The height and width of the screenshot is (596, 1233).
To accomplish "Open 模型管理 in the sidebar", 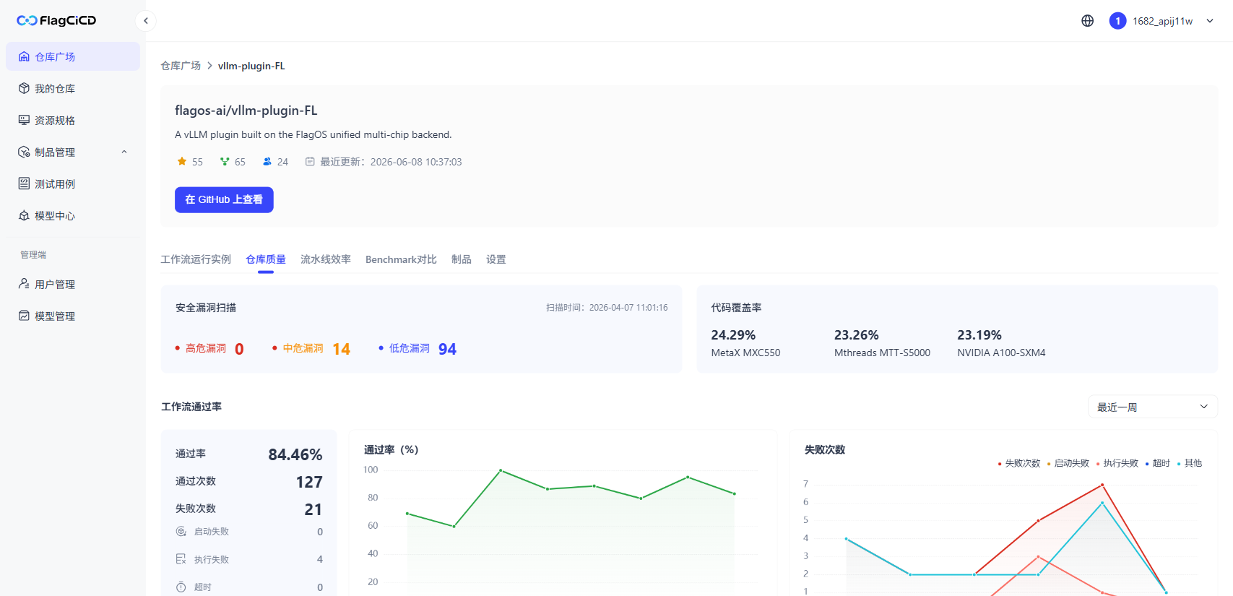I will pyautogui.click(x=73, y=316).
